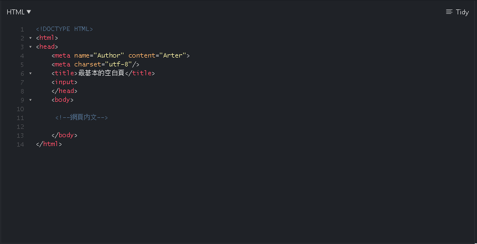This screenshot has height=244, width=477.
Task: Click line number 14 in gutter
Action: click(x=20, y=144)
